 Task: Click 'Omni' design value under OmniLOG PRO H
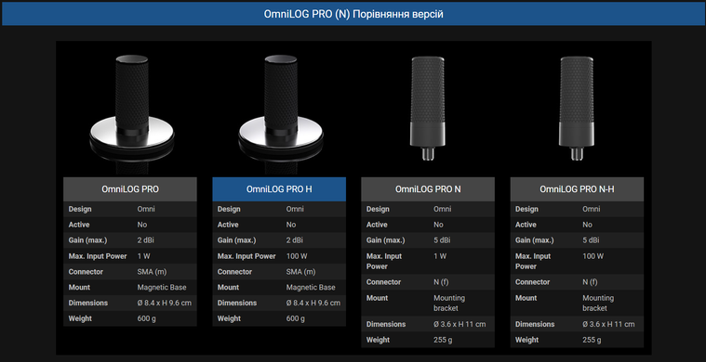pyautogui.click(x=295, y=209)
